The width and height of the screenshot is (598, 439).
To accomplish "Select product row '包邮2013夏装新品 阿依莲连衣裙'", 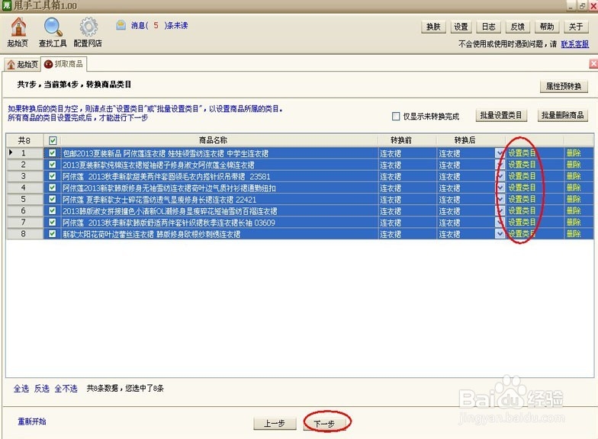I will pos(300,153).
